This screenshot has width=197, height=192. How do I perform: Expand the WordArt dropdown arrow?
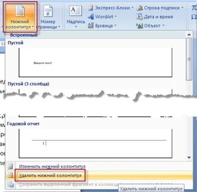point(116,16)
